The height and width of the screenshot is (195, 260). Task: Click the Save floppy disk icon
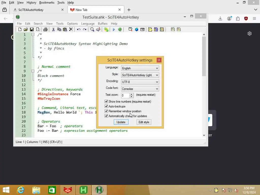tap(32, 29)
